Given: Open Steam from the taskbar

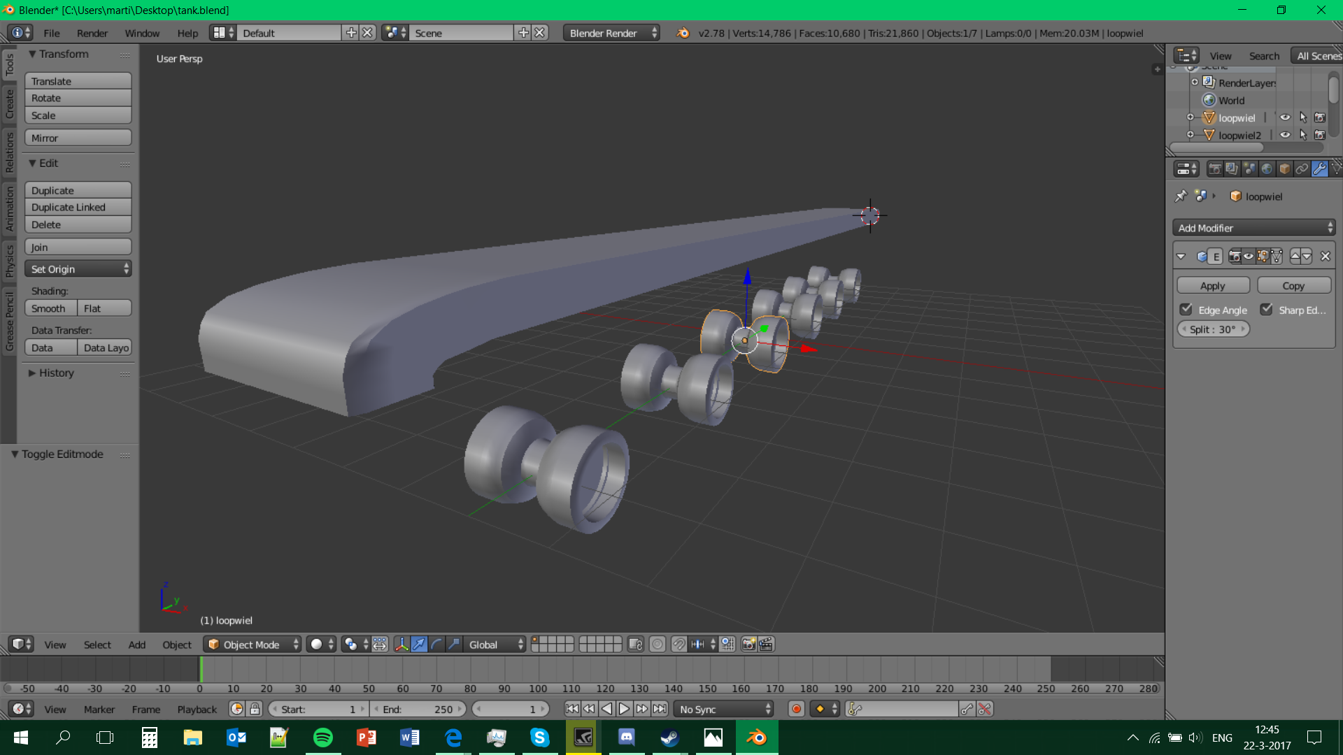Looking at the screenshot, I should coord(670,738).
